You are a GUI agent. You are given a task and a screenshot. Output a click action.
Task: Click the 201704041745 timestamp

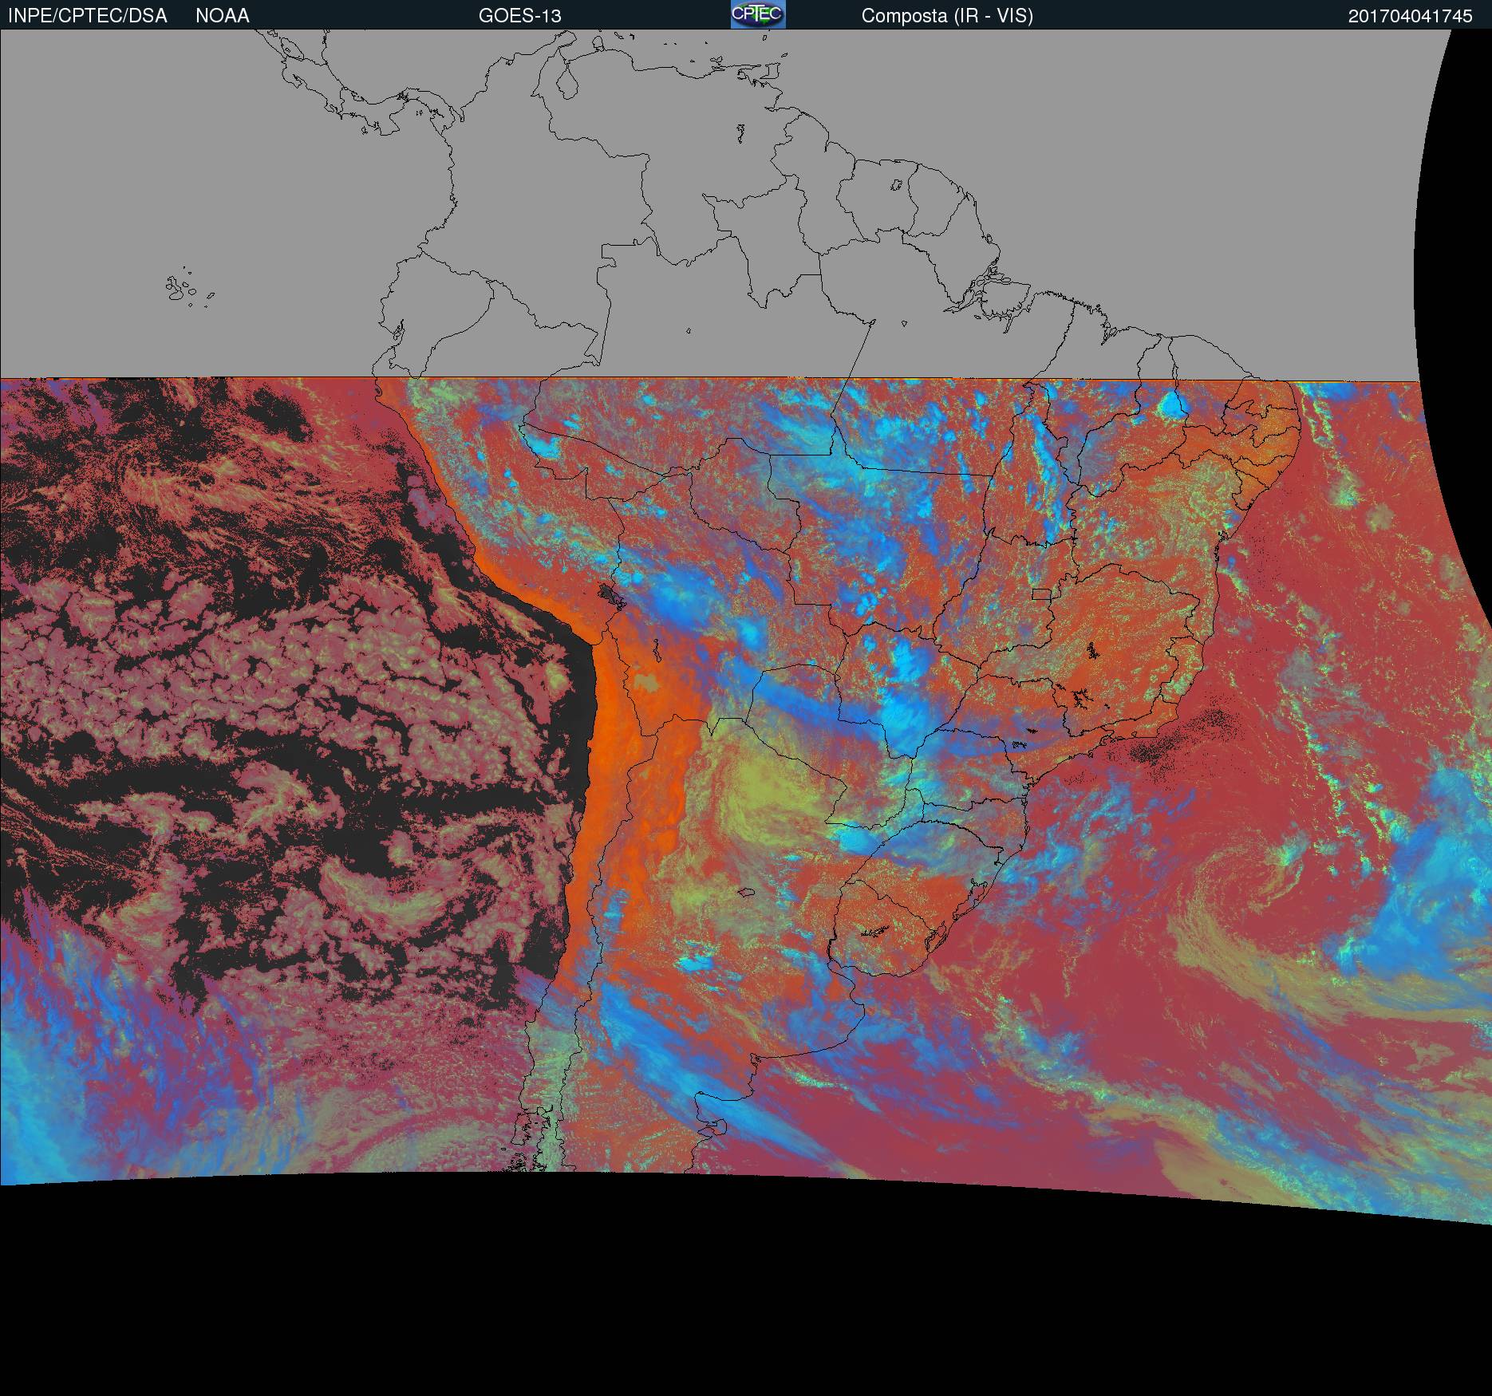1411,16
